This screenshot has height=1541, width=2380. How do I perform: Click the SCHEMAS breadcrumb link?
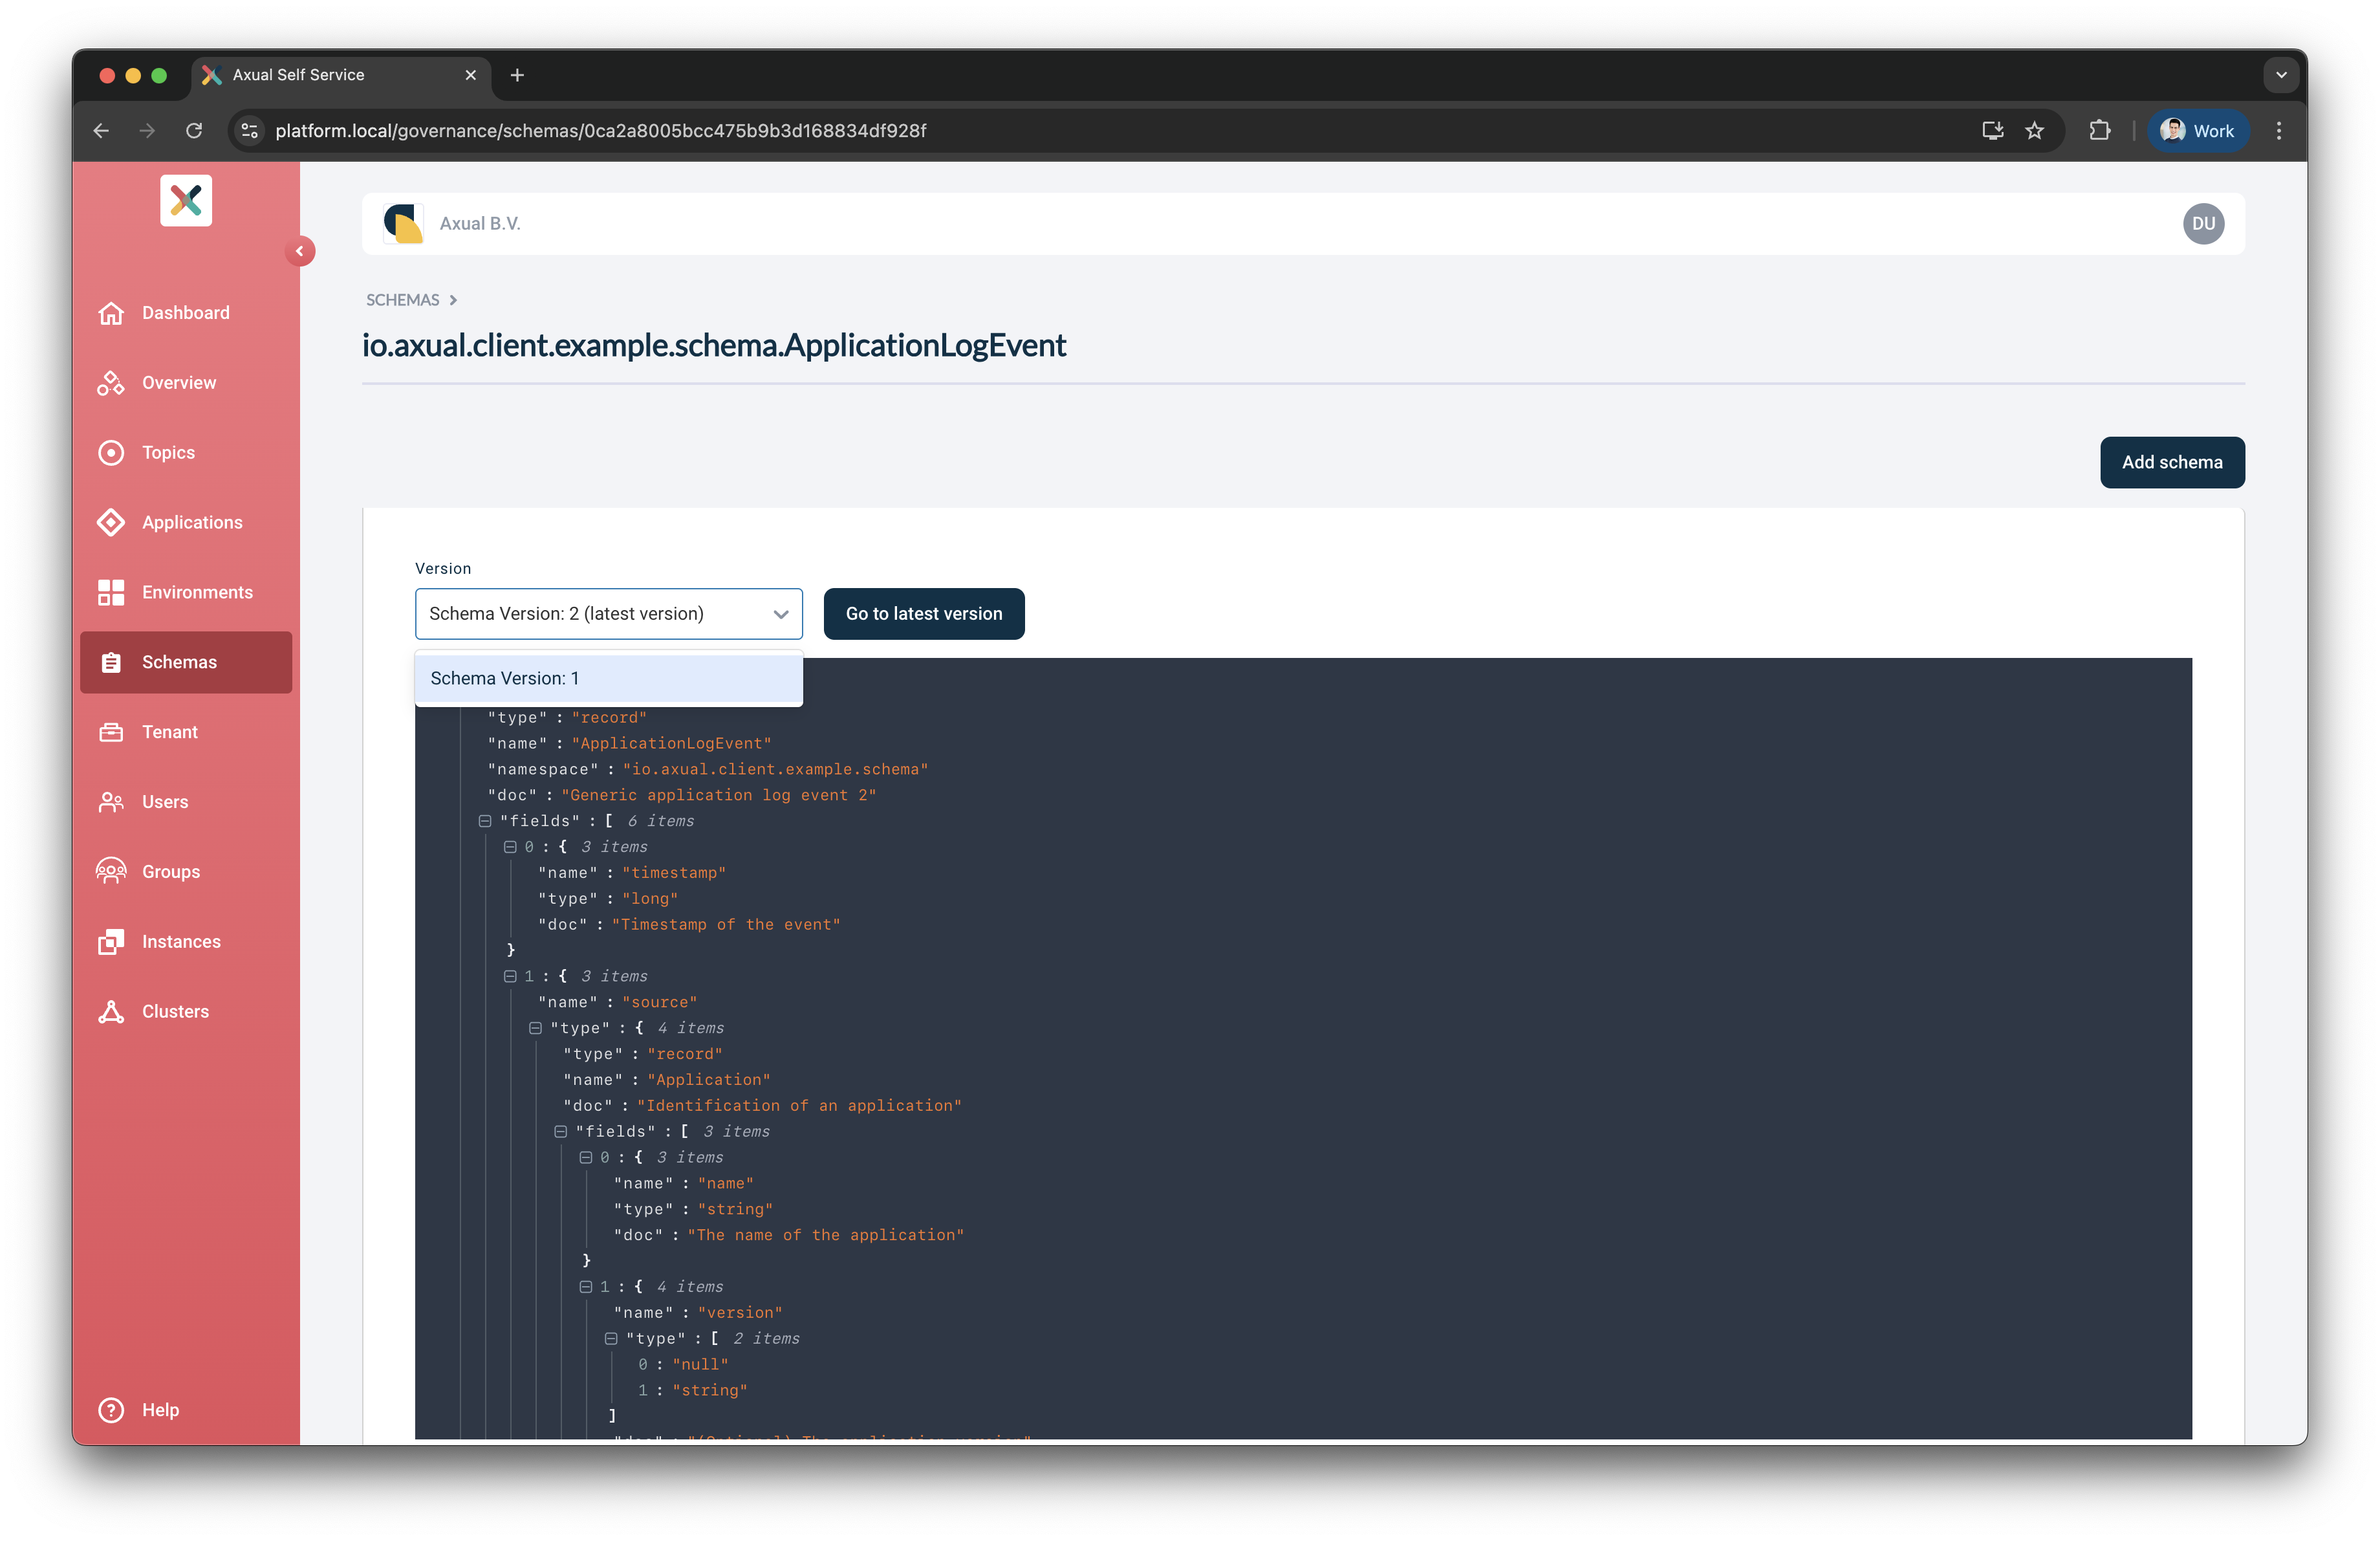click(x=402, y=300)
